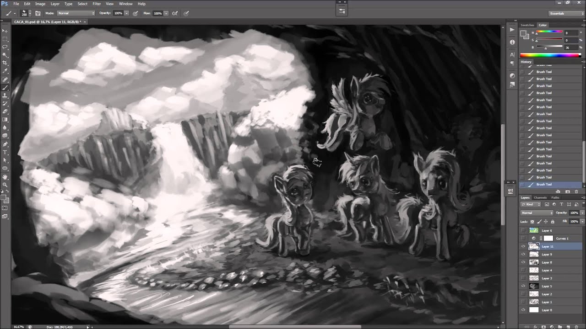586x329 pixels.
Task: Open the layer blend mode dropdown
Action: (537, 213)
